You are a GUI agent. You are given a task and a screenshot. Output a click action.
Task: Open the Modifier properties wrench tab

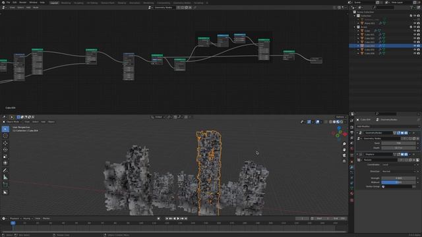click(351, 167)
